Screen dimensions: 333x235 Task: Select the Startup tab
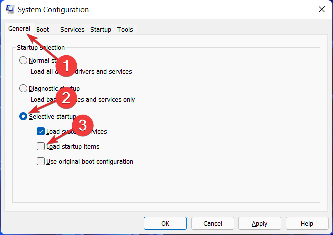[101, 30]
